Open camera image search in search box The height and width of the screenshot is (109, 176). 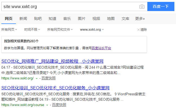click(x=142, y=7)
